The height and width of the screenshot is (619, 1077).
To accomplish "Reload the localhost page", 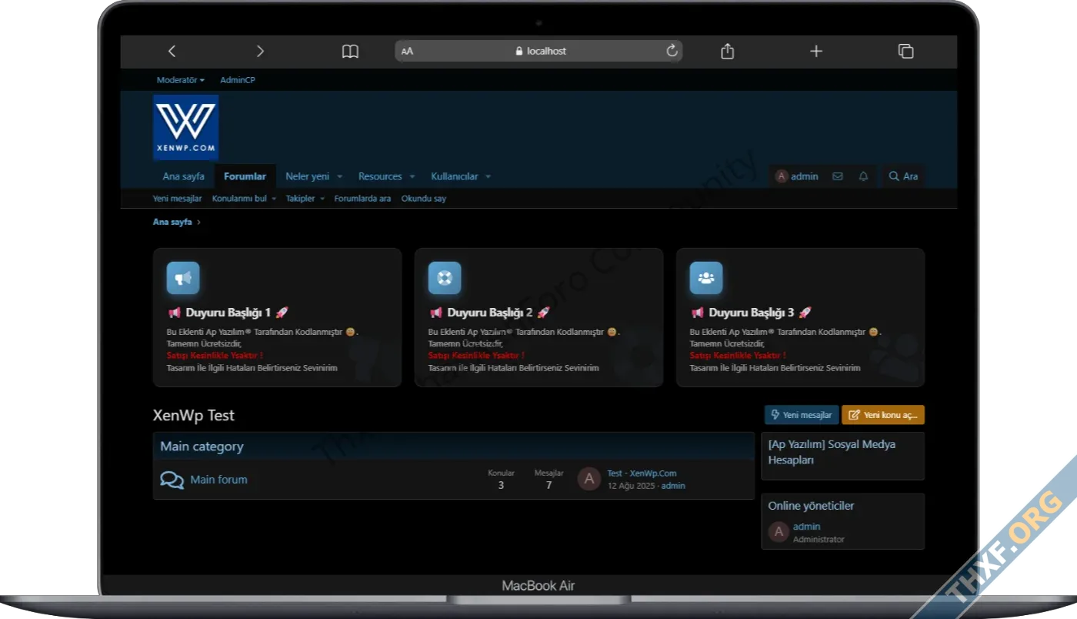I will pyautogui.click(x=672, y=51).
